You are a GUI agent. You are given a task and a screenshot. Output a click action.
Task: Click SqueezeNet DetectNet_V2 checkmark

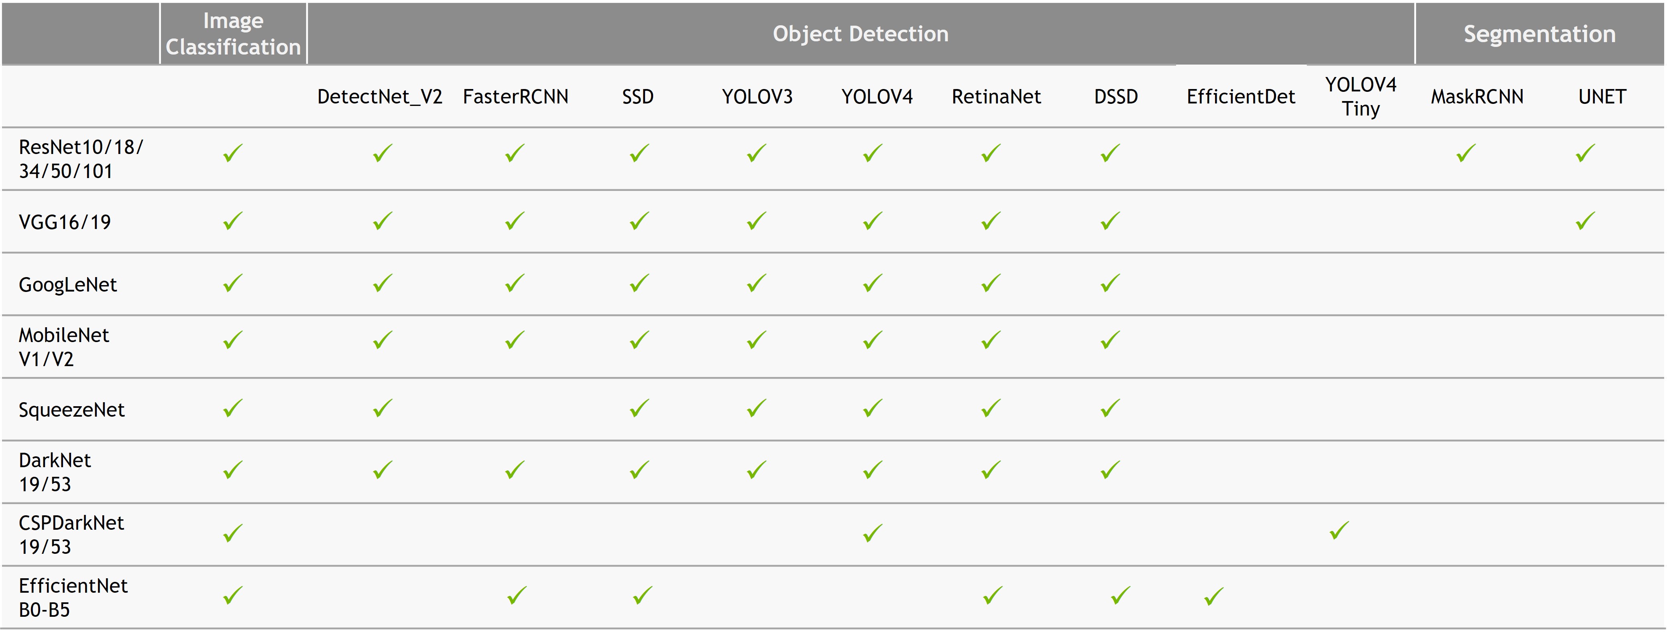click(383, 409)
